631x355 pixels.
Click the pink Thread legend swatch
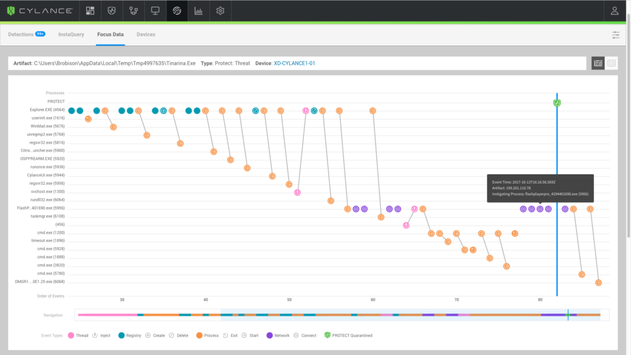pyautogui.click(x=71, y=335)
